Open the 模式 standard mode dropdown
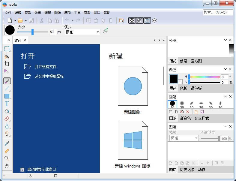 coord(82,32)
